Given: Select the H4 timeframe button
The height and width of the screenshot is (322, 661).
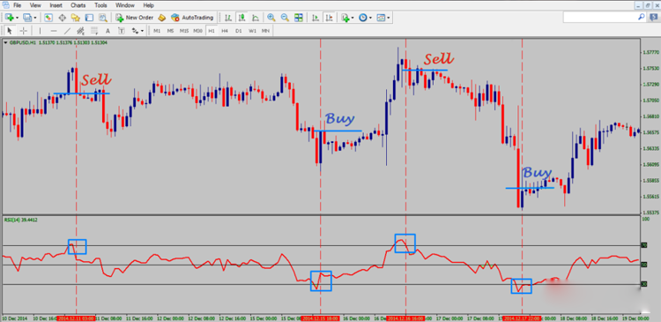Looking at the screenshot, I should click(x=225, y=31).
